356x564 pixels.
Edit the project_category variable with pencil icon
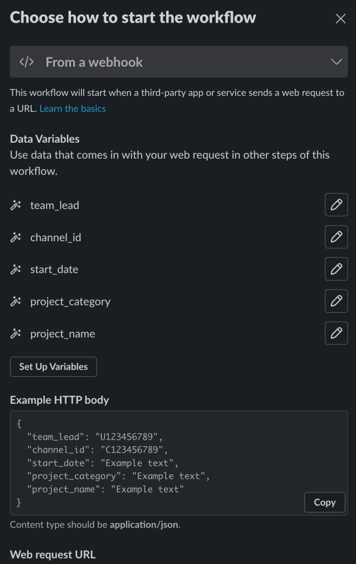(x=336, y=301)
